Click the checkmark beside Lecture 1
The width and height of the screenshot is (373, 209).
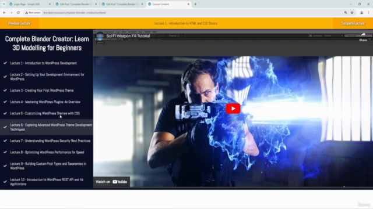pyautogui.click(x=5, y=63)
